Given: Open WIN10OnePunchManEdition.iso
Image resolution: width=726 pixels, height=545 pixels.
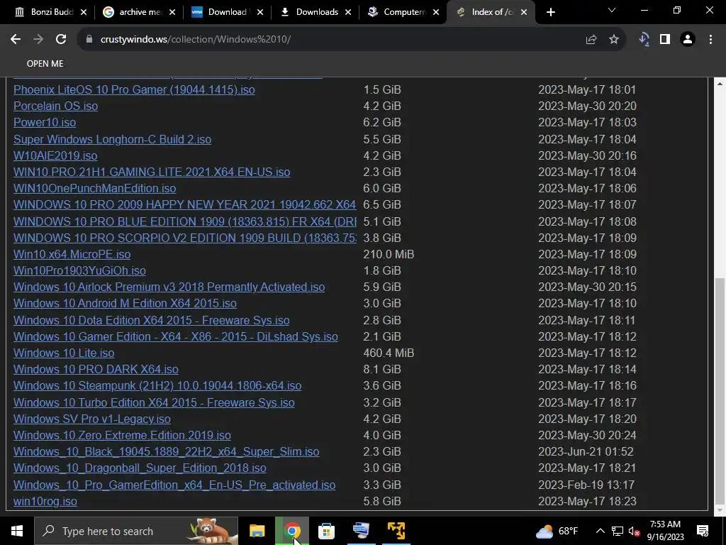Looking at the screenshot, I should click(x=95, y=188).
